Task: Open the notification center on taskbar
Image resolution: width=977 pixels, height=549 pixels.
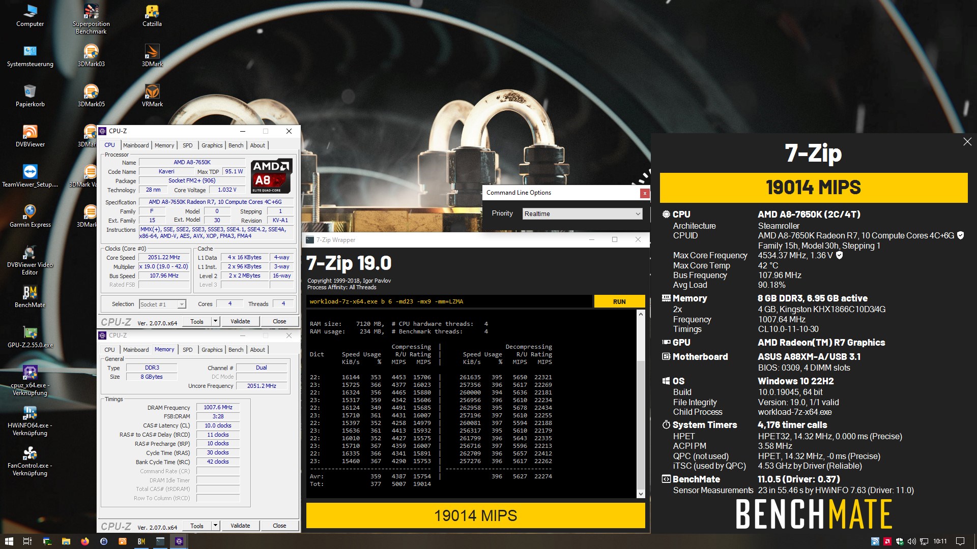Action: pos(960,541)
